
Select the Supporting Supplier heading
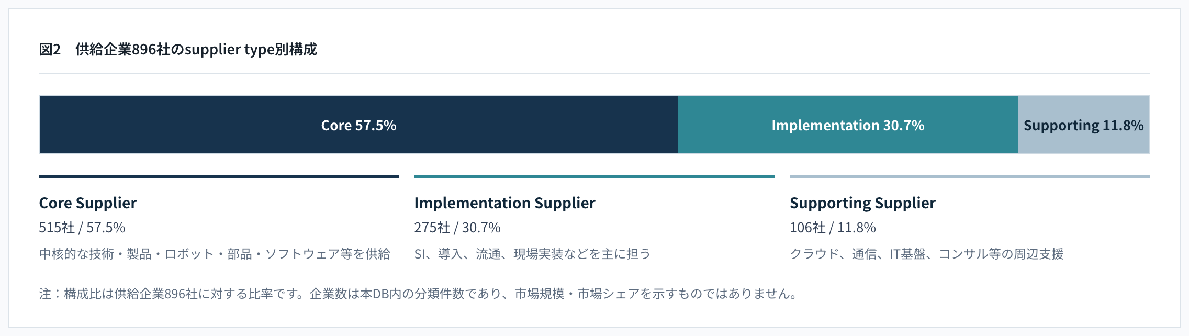point(862,203)
